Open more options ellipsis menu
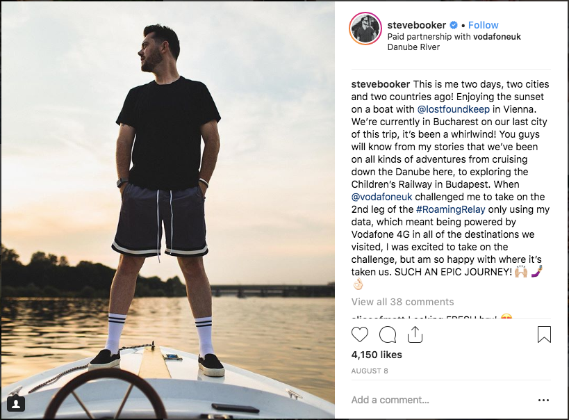The height and width of the screenshot is (420, 569). click(x=543, y=400)
